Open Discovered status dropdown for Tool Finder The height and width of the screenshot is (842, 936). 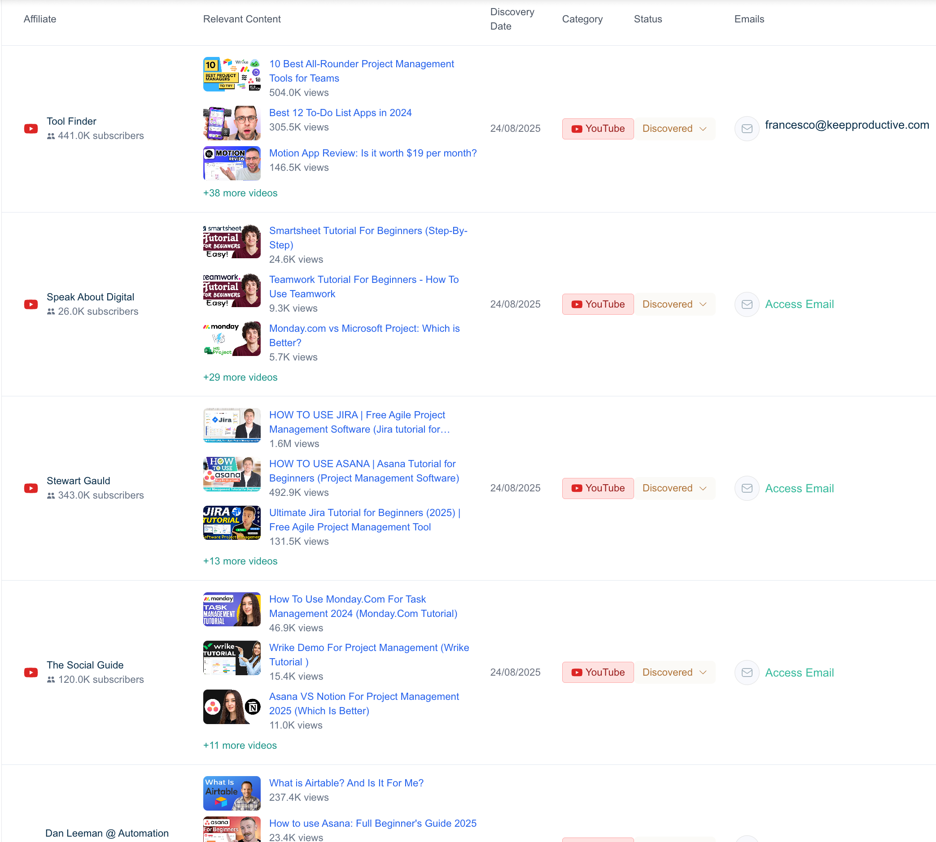pos(674,129)
